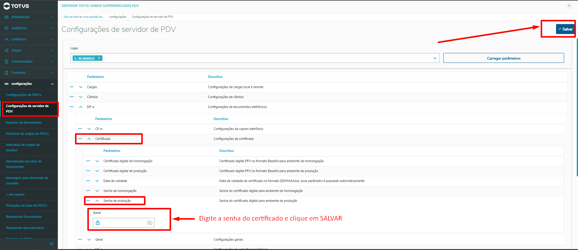Click the first breadcrumb 'Não se trata de uma questão de...'
The image size is (578, 250).
coord(84,17)
